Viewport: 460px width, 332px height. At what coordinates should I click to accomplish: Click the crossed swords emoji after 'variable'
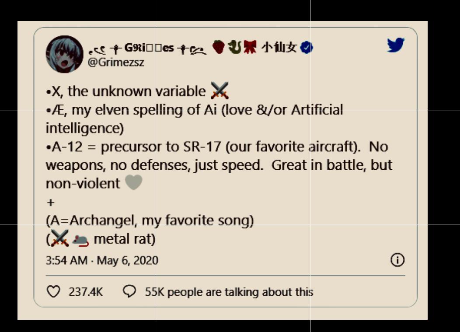point(220,91)
